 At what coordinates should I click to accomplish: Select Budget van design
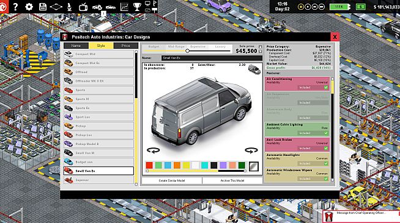pyautogui.click(x=98, y=162)
